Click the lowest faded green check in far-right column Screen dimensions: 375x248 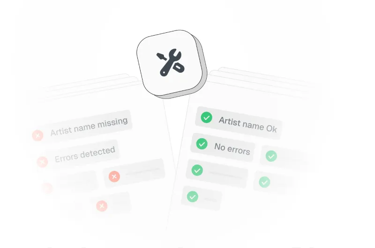pos(264,182)
